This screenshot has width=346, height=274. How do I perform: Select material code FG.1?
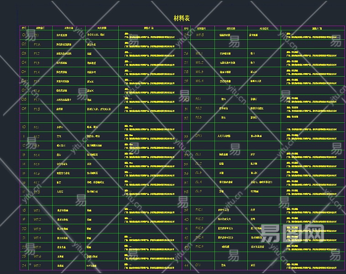tap(198, 99)
